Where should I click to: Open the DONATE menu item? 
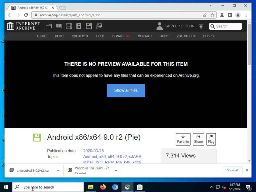120,36
